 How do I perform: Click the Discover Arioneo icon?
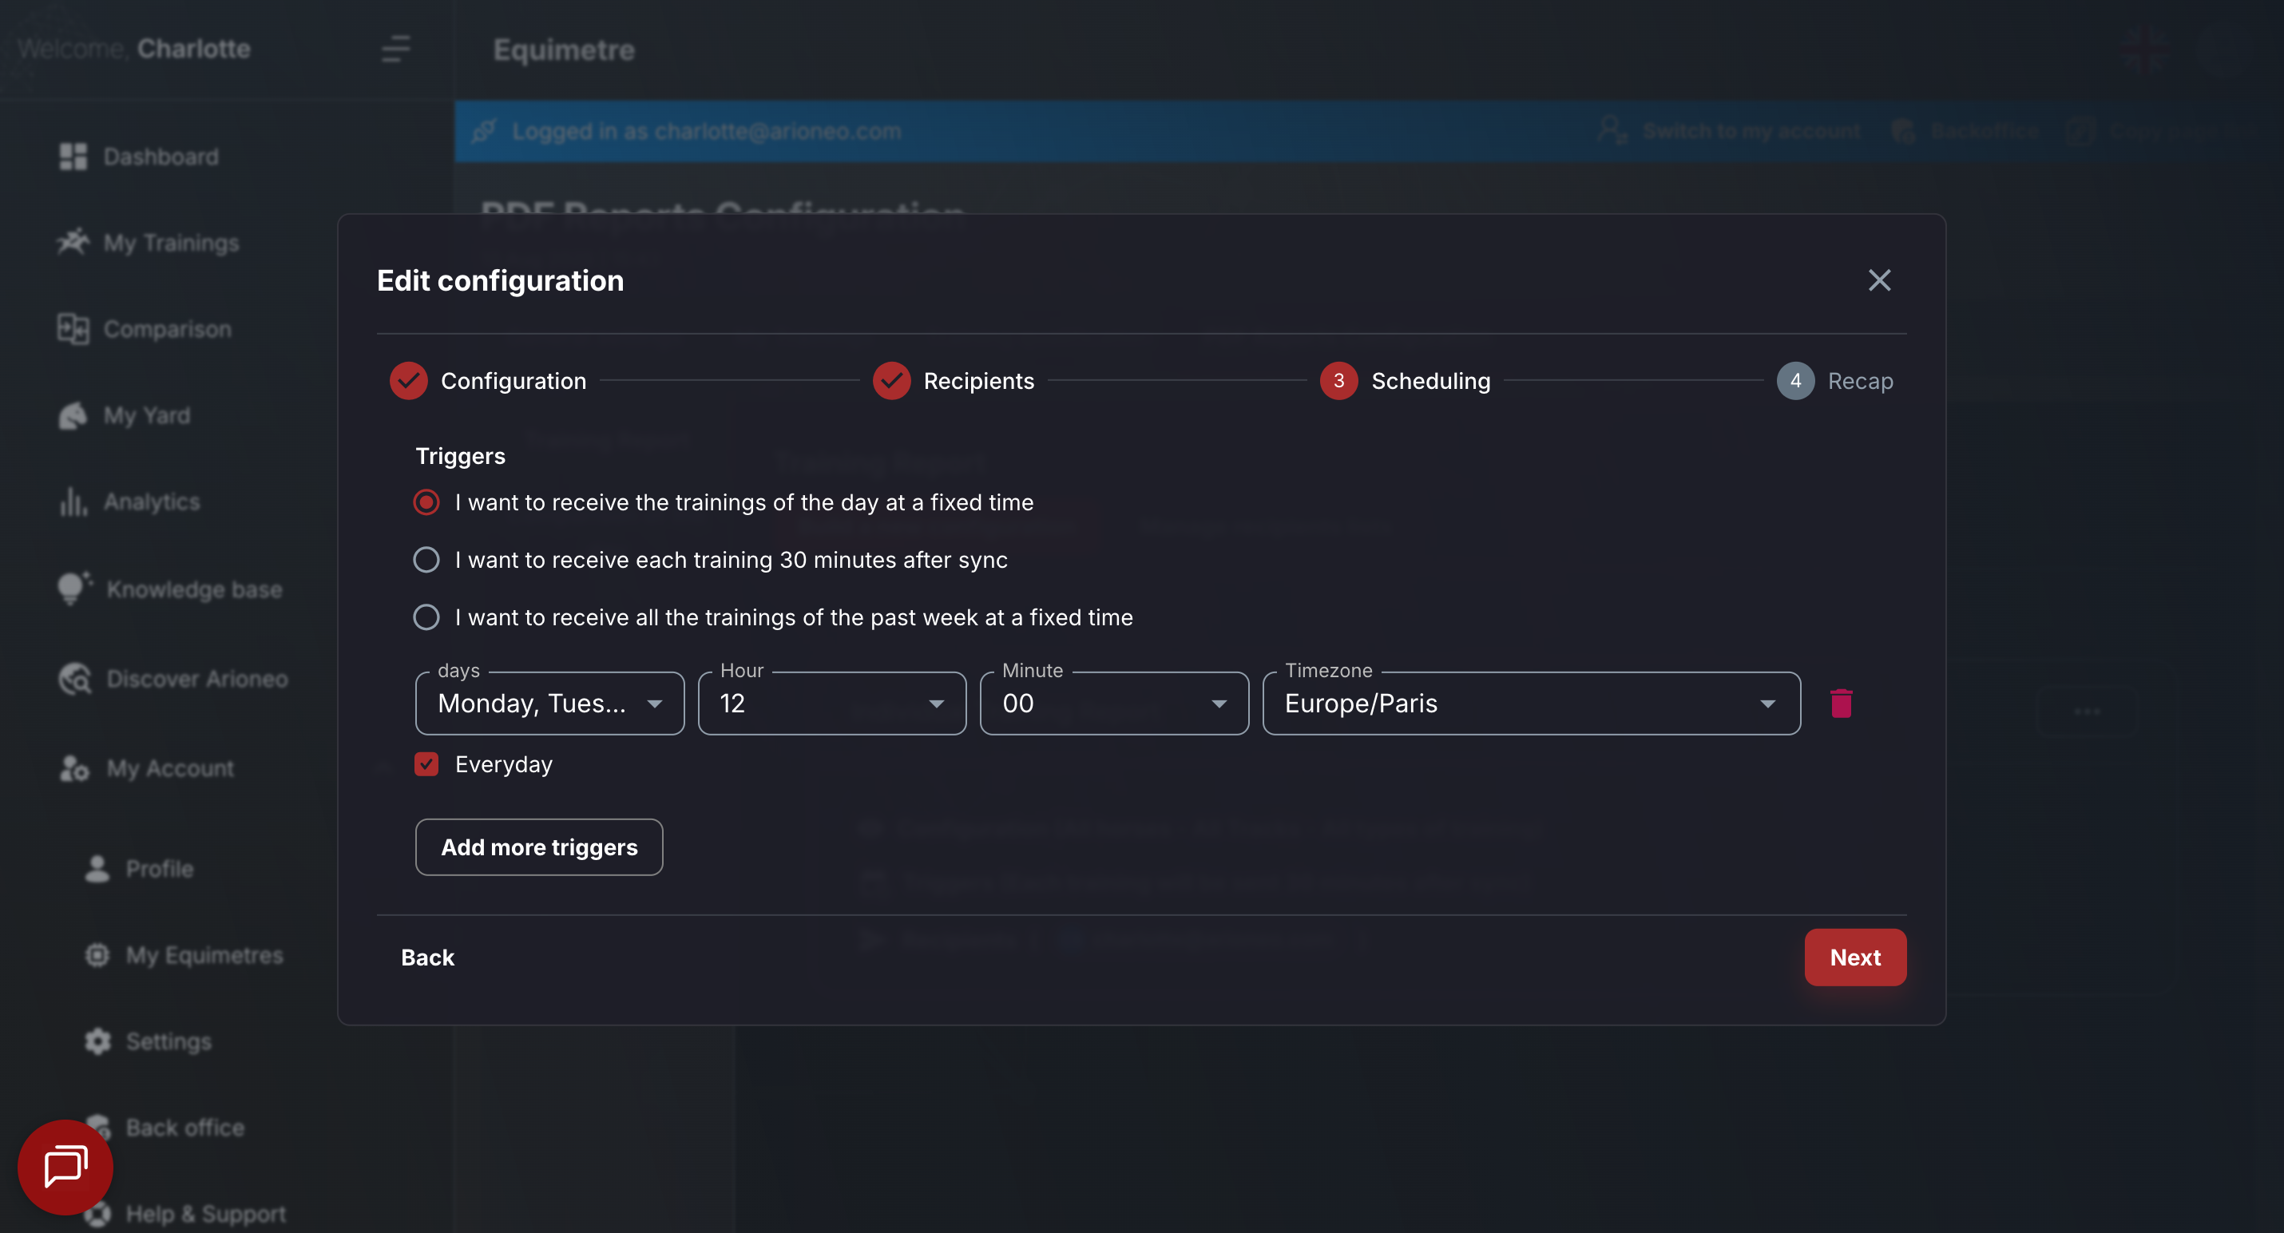click(x=74, y=679)
